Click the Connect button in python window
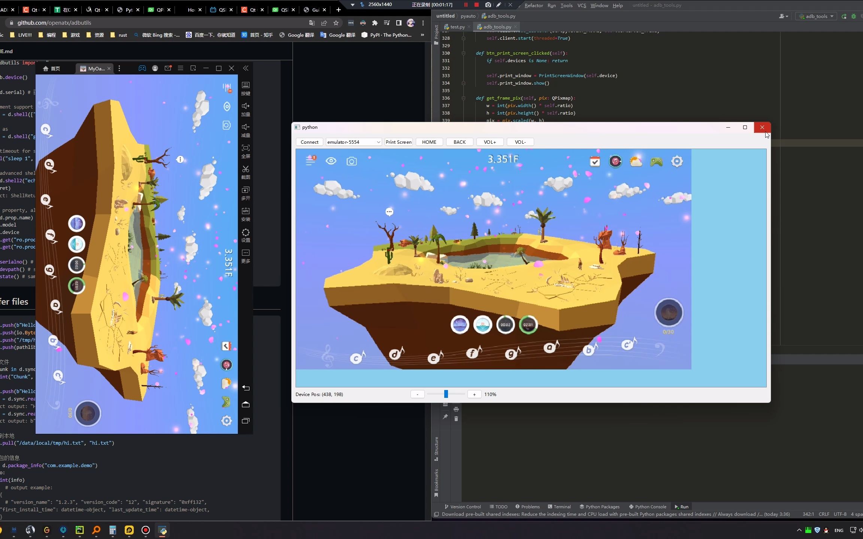 309,142
